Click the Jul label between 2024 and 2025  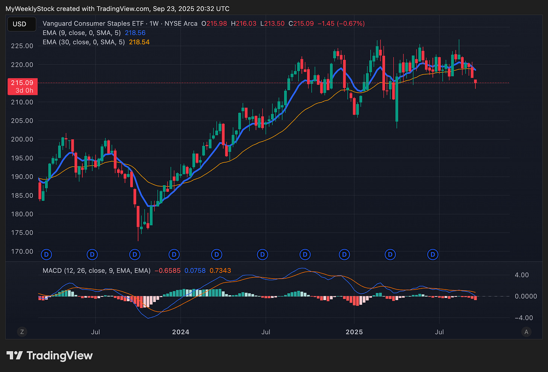[x=266, y=332]
